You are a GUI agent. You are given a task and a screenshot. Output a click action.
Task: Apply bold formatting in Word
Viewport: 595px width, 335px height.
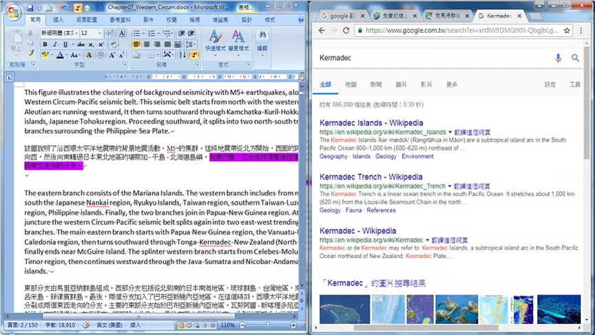coord(45,44)
